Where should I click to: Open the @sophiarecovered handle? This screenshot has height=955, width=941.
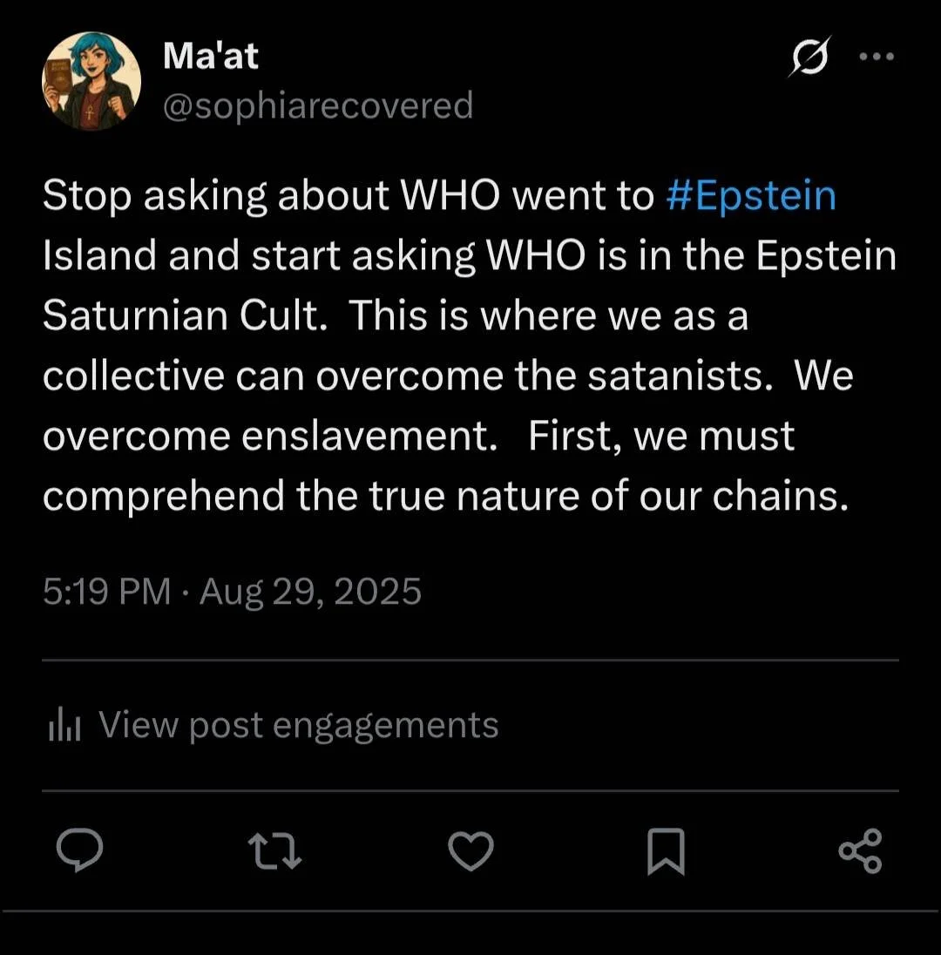(318, 105)
